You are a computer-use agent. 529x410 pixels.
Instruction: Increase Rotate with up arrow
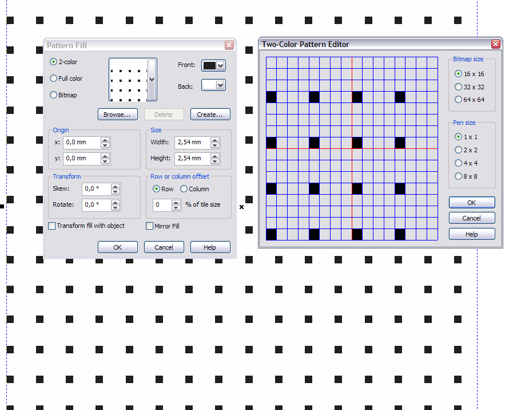coord(116,202)
